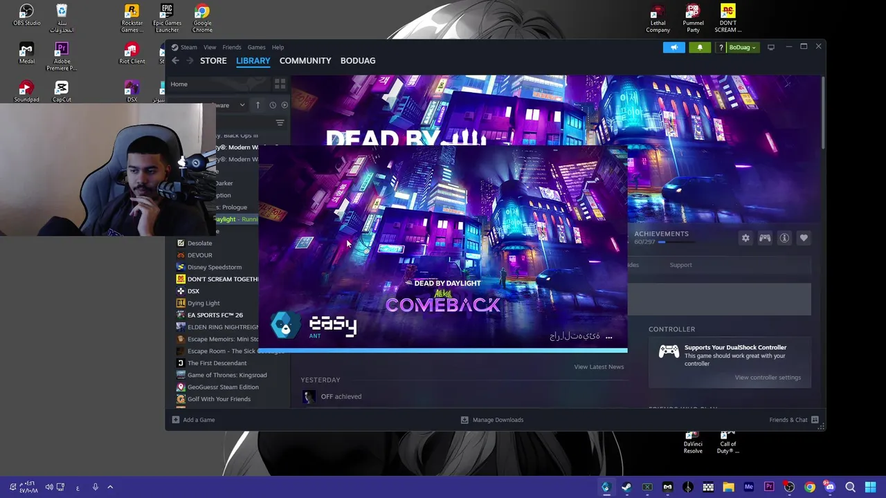886x498 pixels.
Task: Open Discord from Windows taskbar
Action: click(830, 487)
